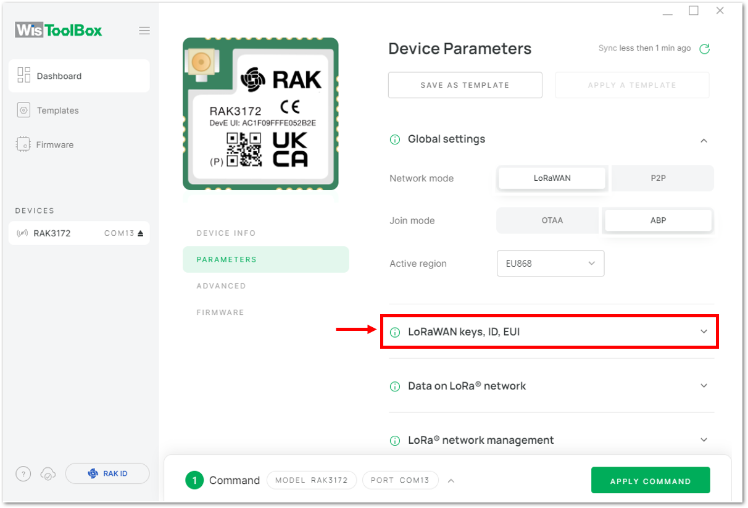Click info icon beside LoRa network management
Viewport: 748px width, 508px height.
[395, 441]
